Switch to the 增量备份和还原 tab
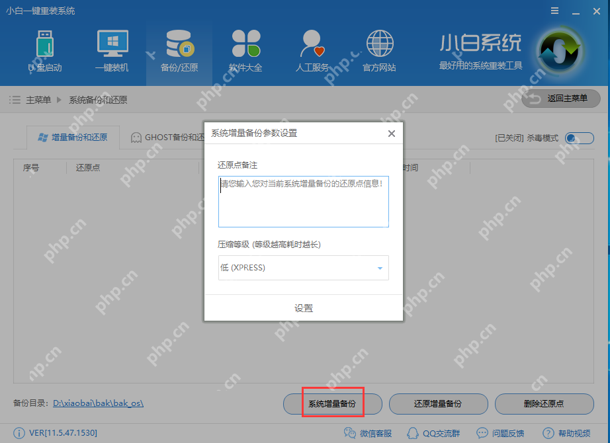 [x=73, y=138]
